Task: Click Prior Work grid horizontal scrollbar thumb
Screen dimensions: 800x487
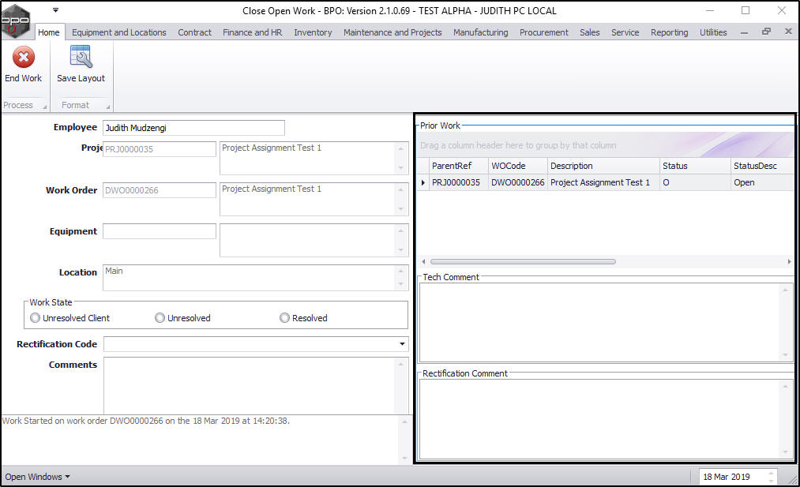Action: click(x=523, y=261)
